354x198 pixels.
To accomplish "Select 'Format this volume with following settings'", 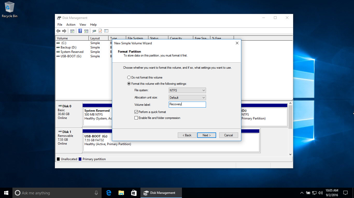I will click(x=157, y=84).
